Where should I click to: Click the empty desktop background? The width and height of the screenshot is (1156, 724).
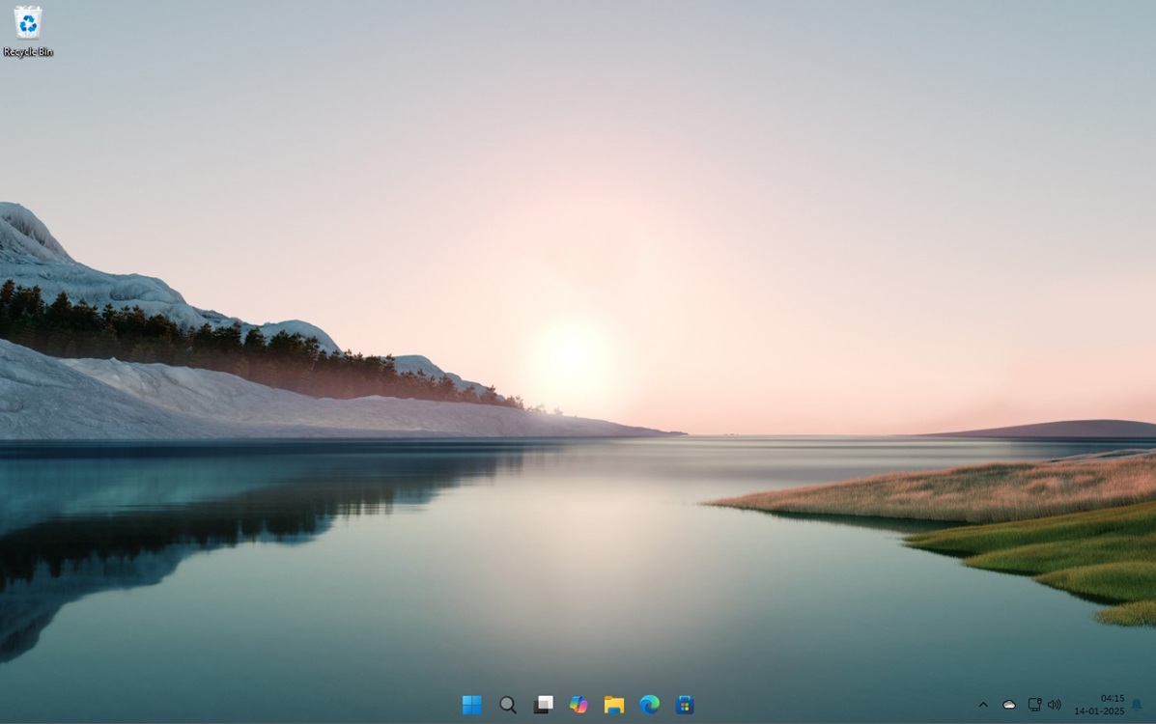[579, 290]
